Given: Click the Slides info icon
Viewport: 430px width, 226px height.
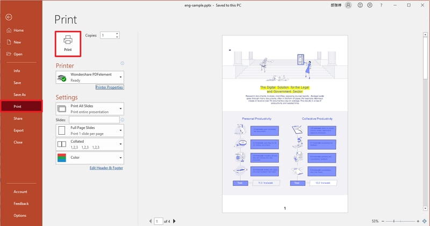Looking at the screenshot, I should pos(122,120).
